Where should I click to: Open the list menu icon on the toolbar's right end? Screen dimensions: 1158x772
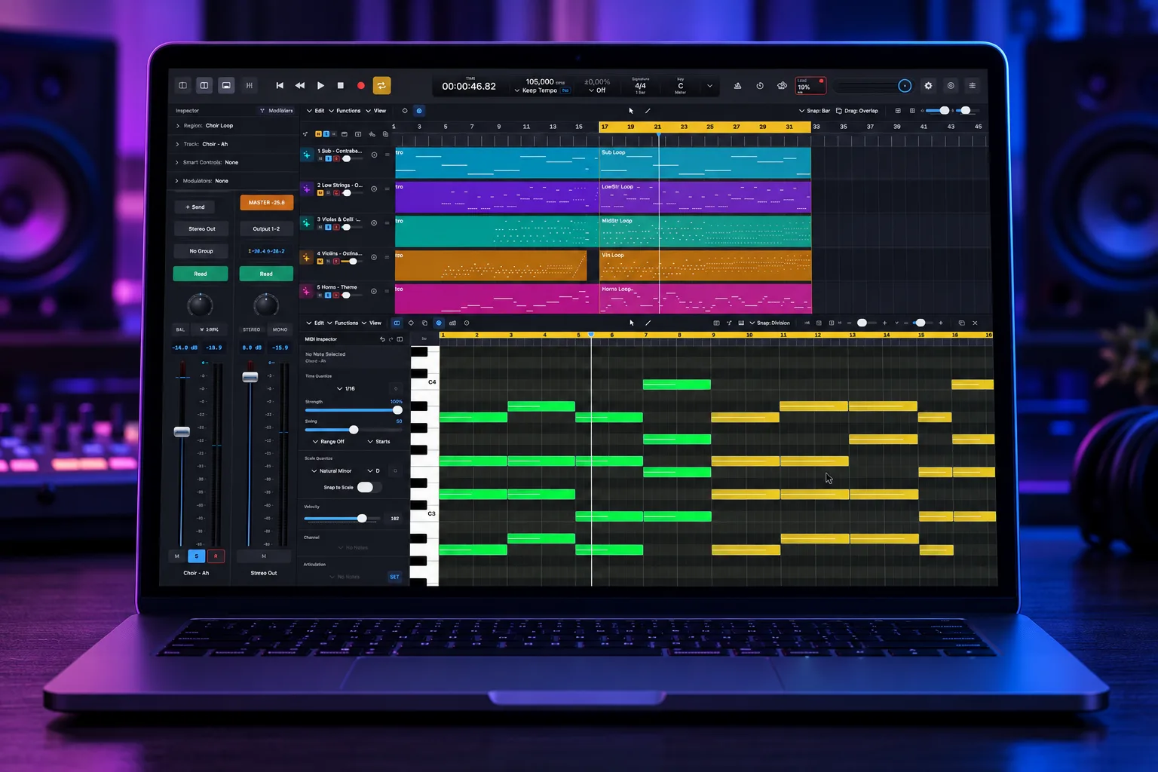[973, 86]
